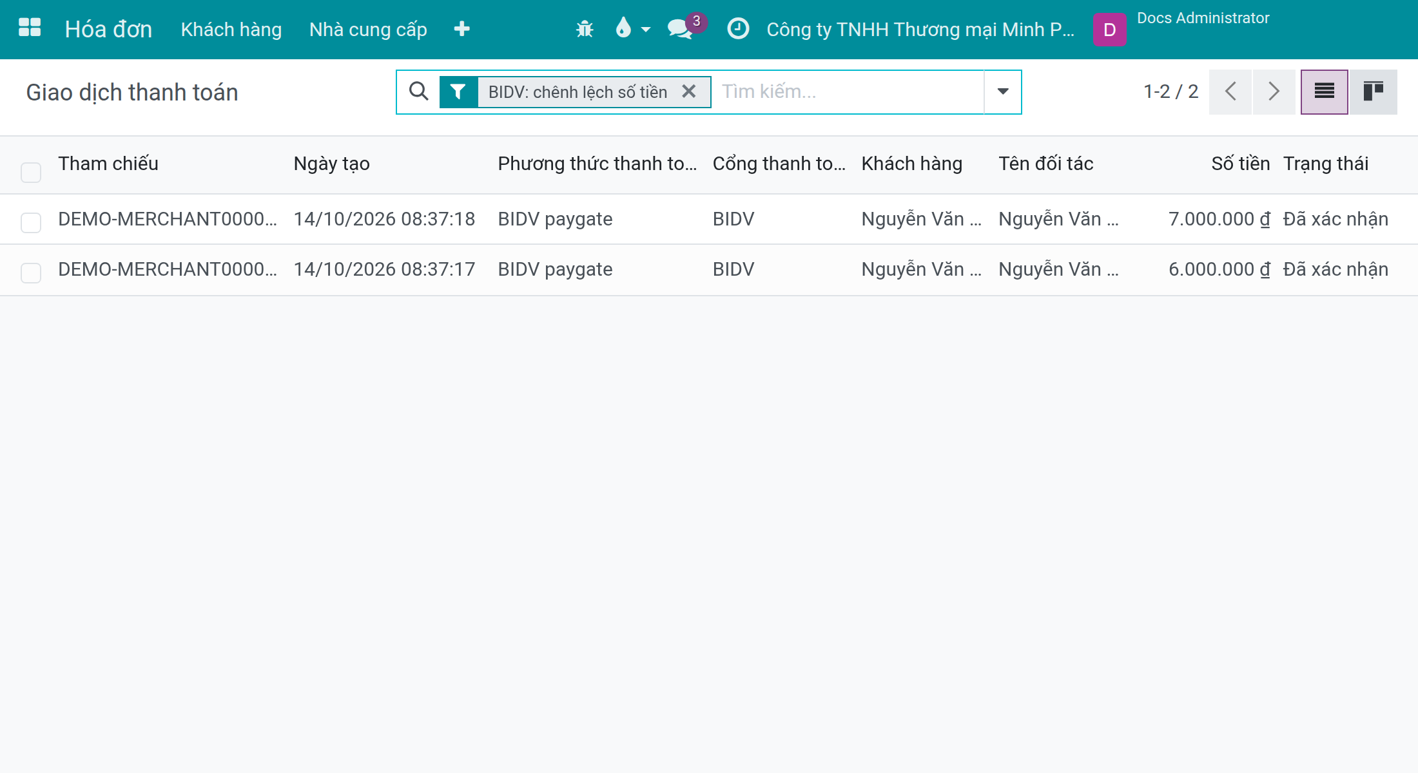The width and height of the screenshot is (1418, 773).
Task: Click the search magnifier icon
Action: pyautogui.click(x=418, y=91)
